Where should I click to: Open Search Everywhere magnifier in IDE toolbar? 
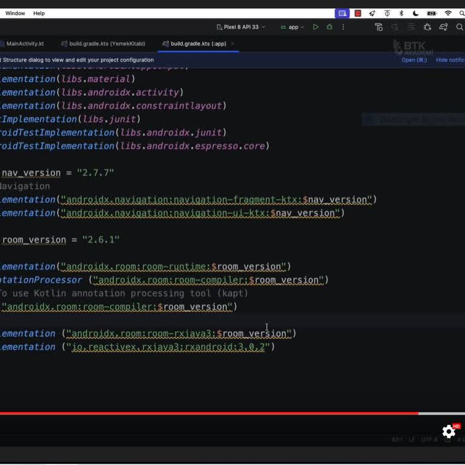[460, 27]
